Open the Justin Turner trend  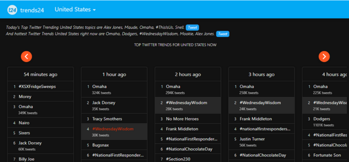pos(252,139)
